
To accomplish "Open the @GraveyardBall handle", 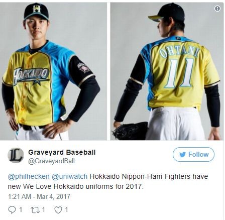I will coord(51,161).
